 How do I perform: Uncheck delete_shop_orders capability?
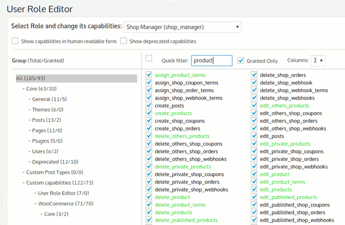pyautogui.click(x=254, y=75)
